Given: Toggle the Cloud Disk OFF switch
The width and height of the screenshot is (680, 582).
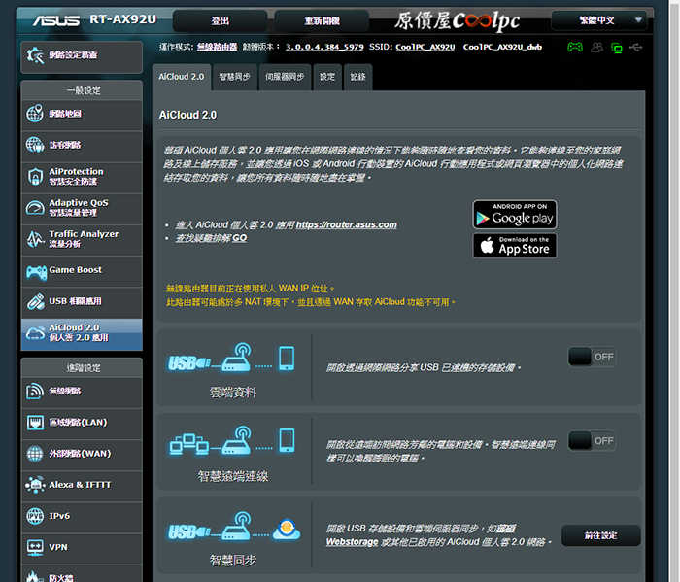Looking at the screenshot, I should point(592,357).
